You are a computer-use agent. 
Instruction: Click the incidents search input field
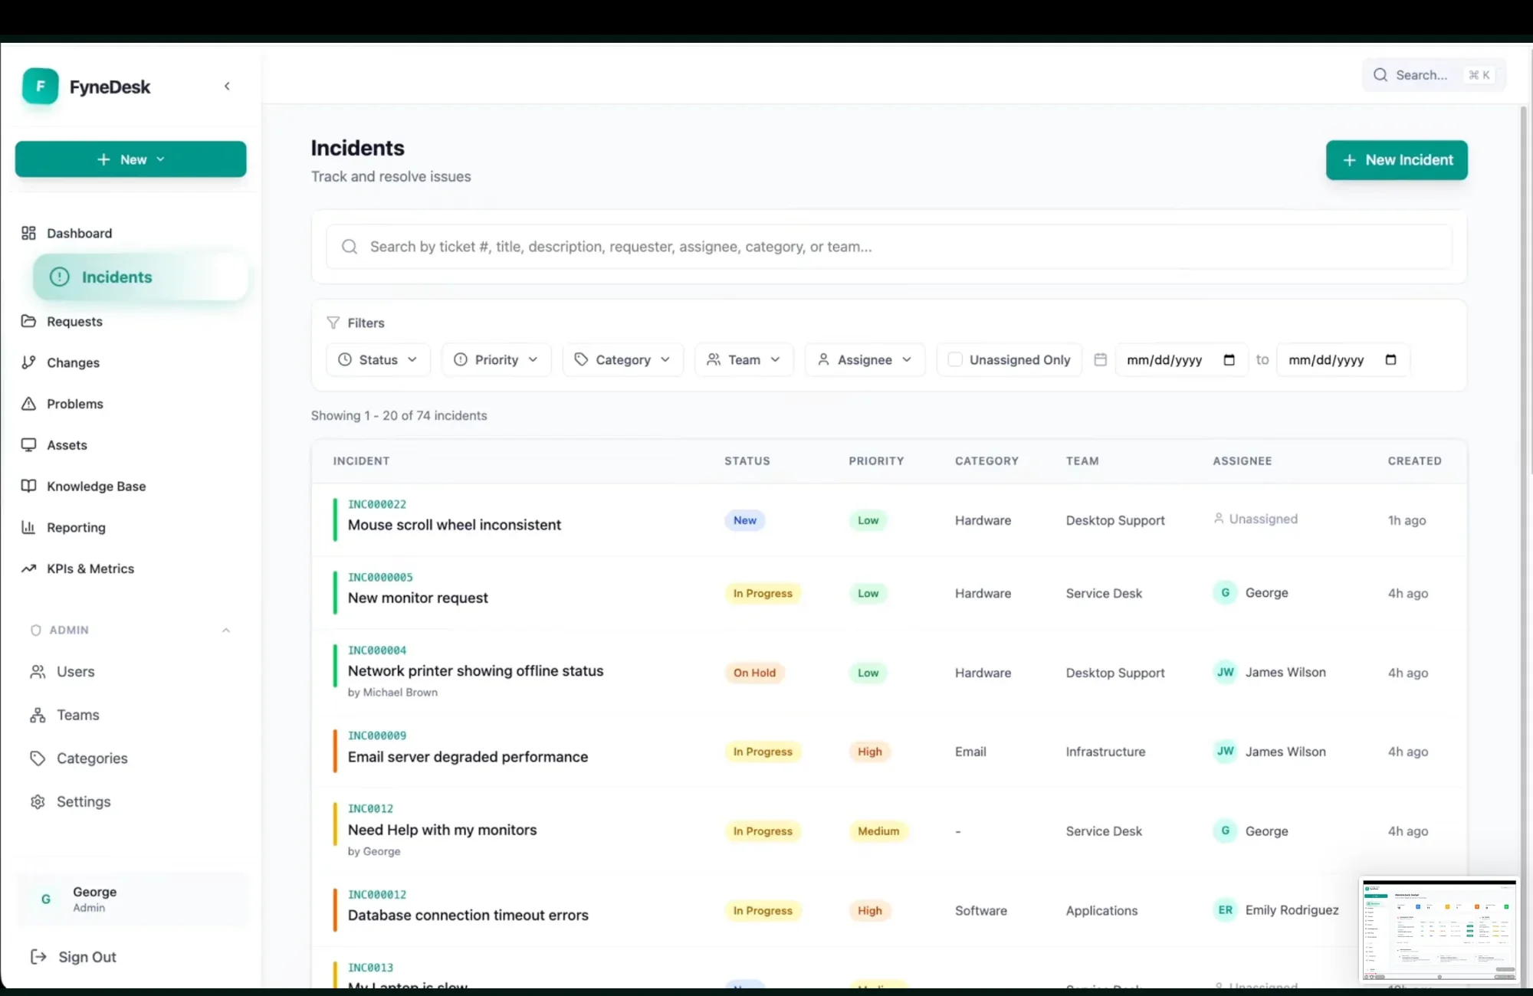(x=889, y=247)
